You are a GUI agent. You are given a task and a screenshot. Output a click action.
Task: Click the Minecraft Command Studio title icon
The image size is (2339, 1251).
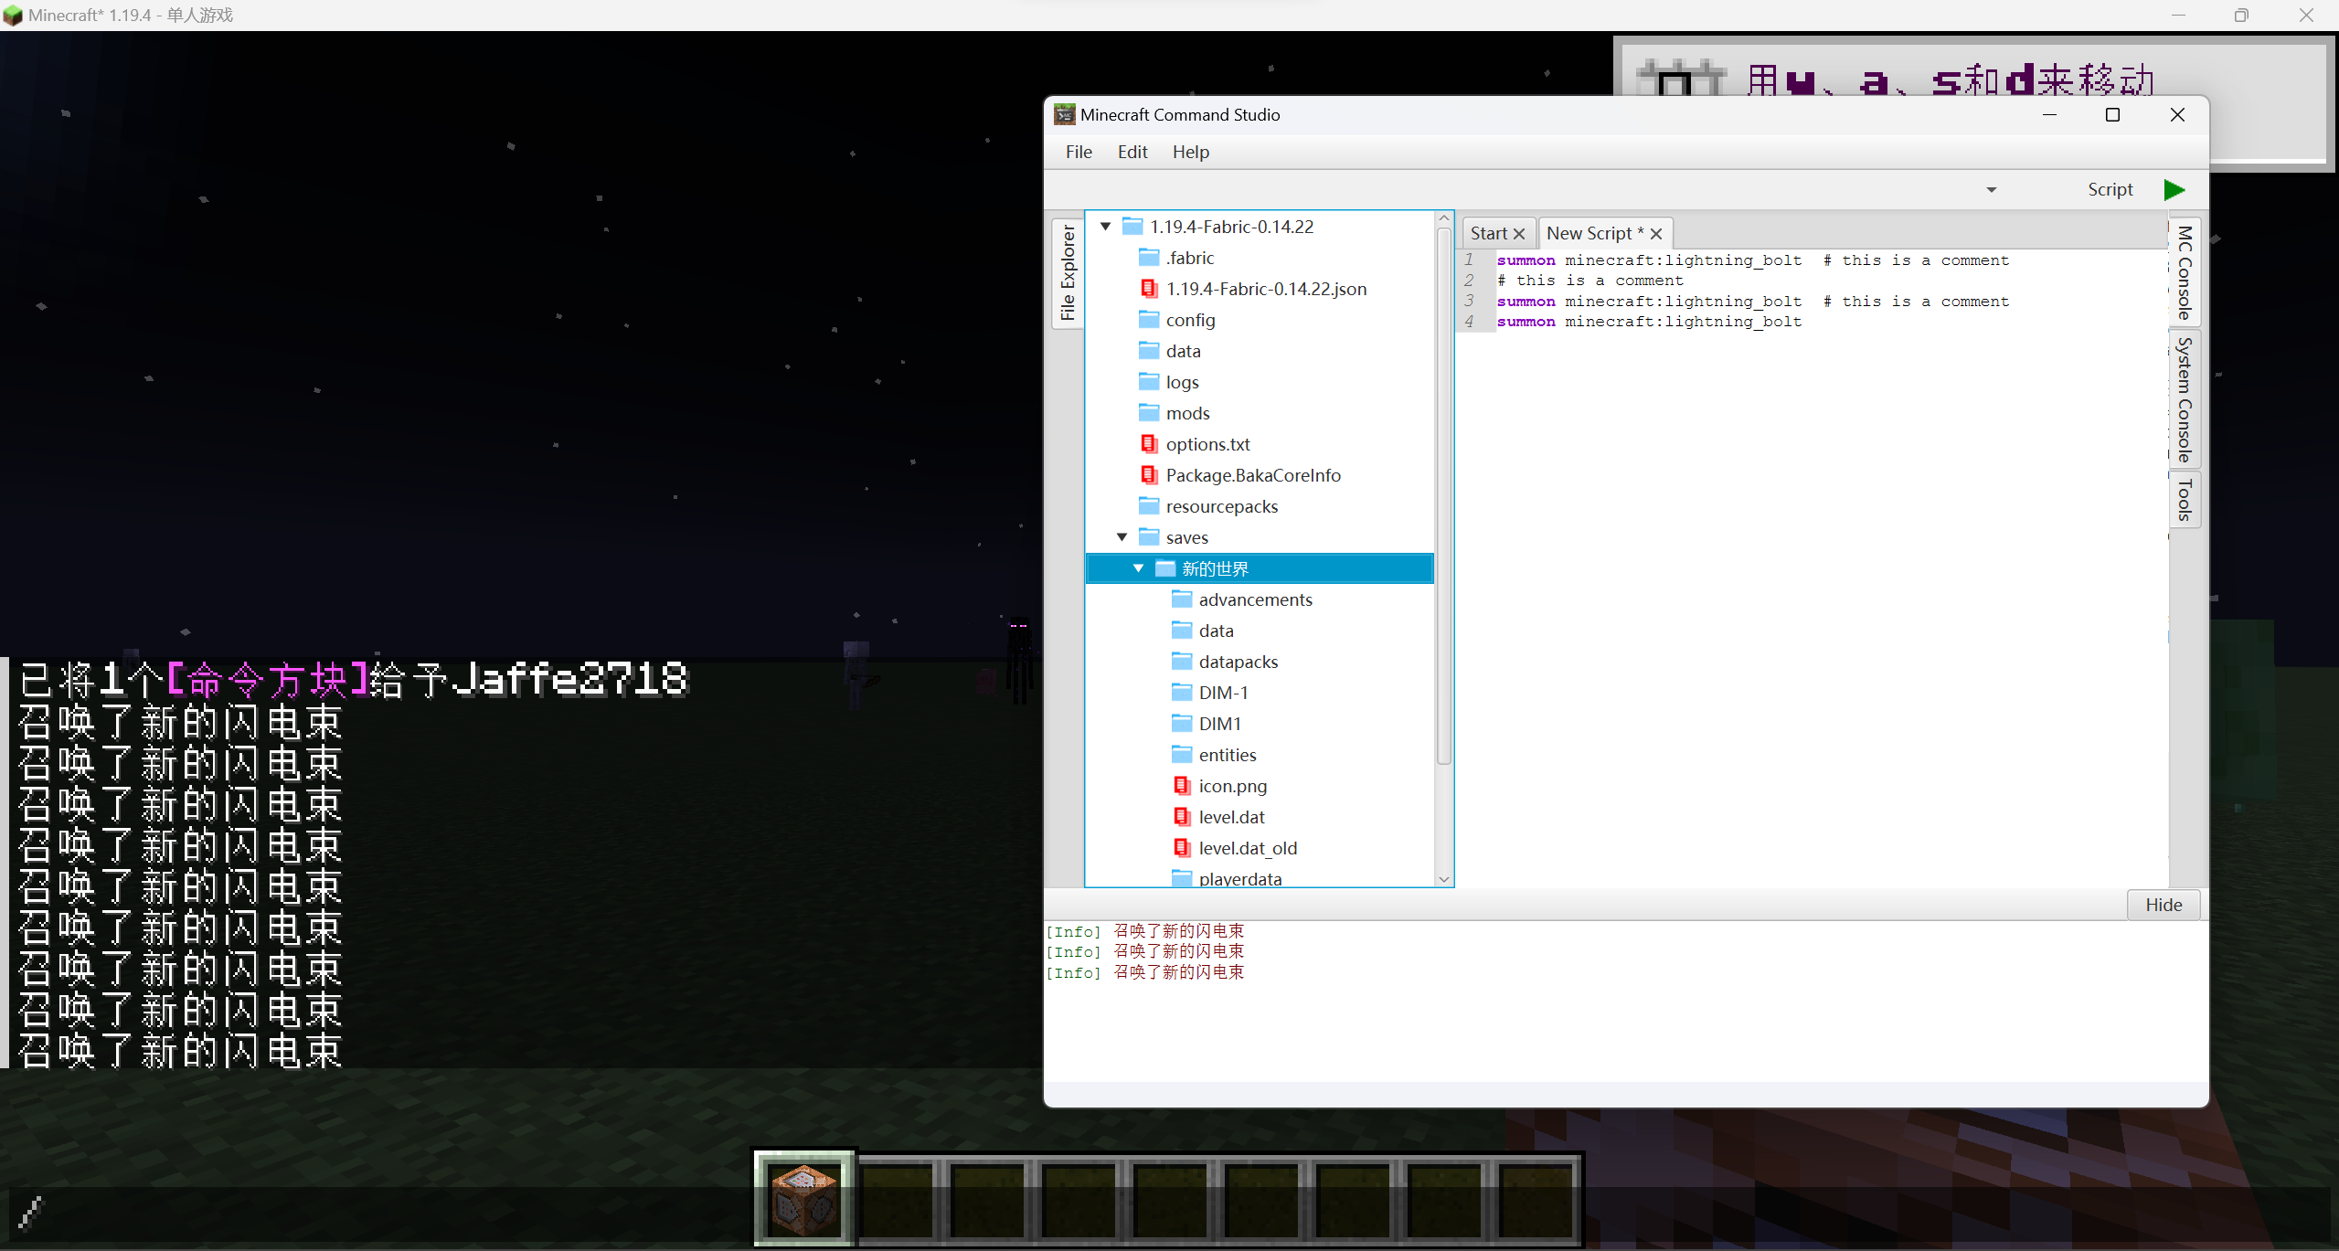1064,114
